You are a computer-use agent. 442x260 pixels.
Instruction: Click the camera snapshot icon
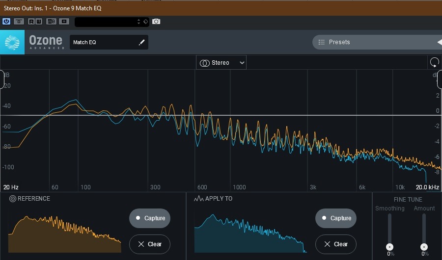156,22
